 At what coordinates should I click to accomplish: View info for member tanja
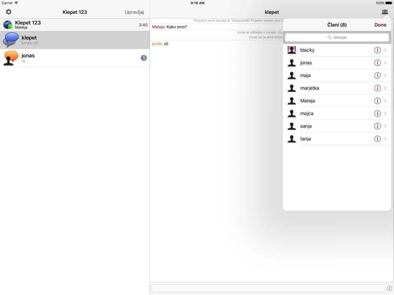click(x=377, y=138)
